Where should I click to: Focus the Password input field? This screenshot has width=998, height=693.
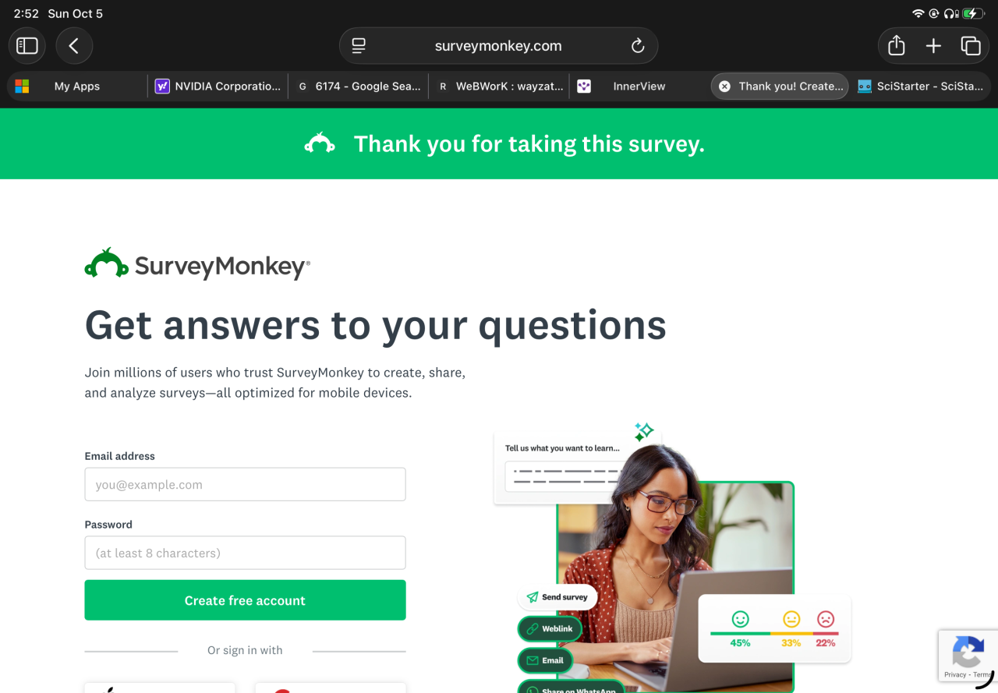(245, 553)
